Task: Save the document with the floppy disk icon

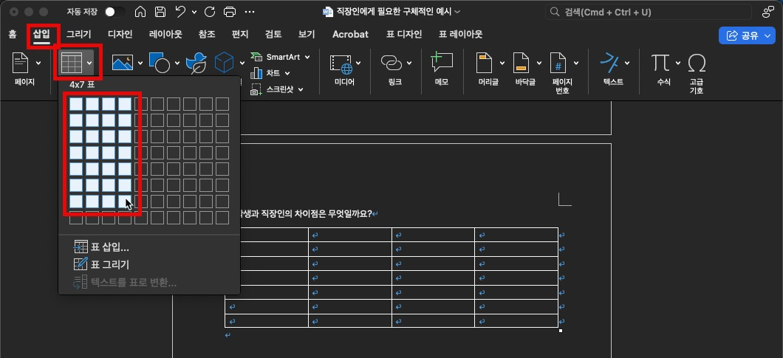Action: [160, 12]
